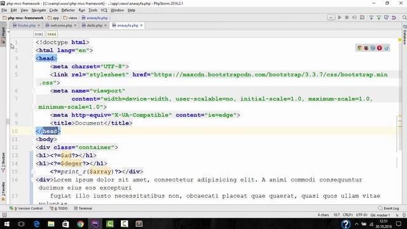Toggle the read-only lock icon in the status bar
This screenshot has height=229, width=407.
pos(397,215)
